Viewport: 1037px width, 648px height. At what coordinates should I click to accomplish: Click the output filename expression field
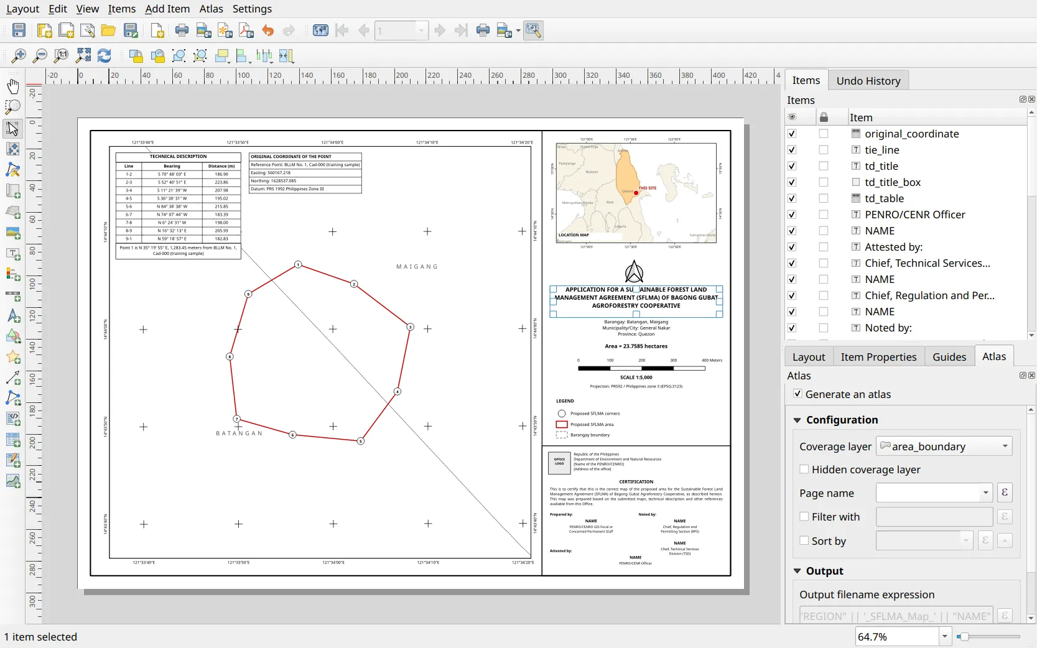pos(896,616)
